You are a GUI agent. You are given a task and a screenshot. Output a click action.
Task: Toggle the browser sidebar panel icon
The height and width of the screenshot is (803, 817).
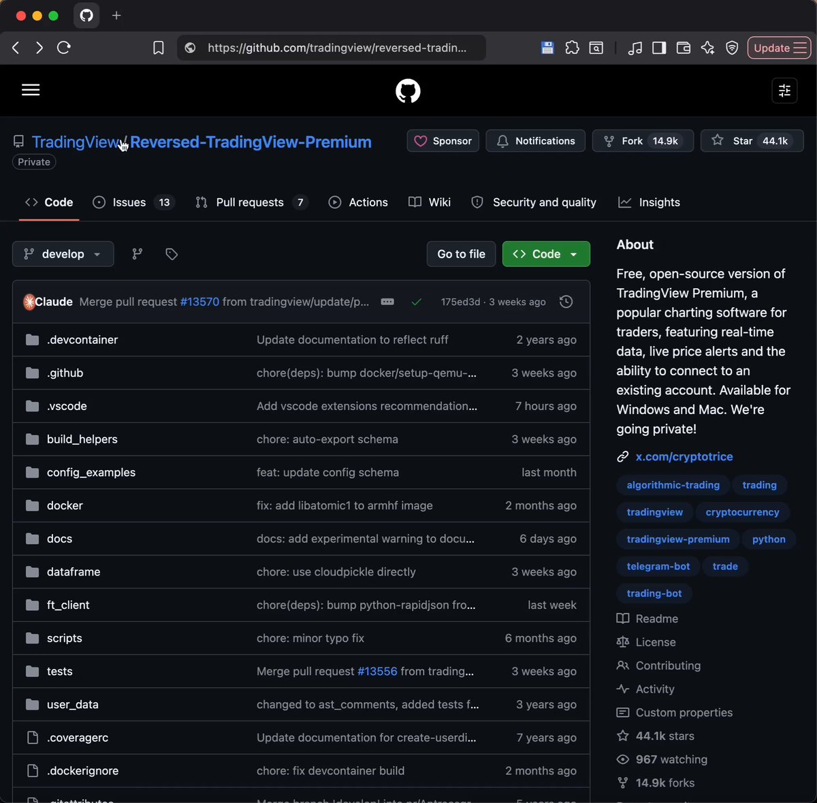click(659, 48)
